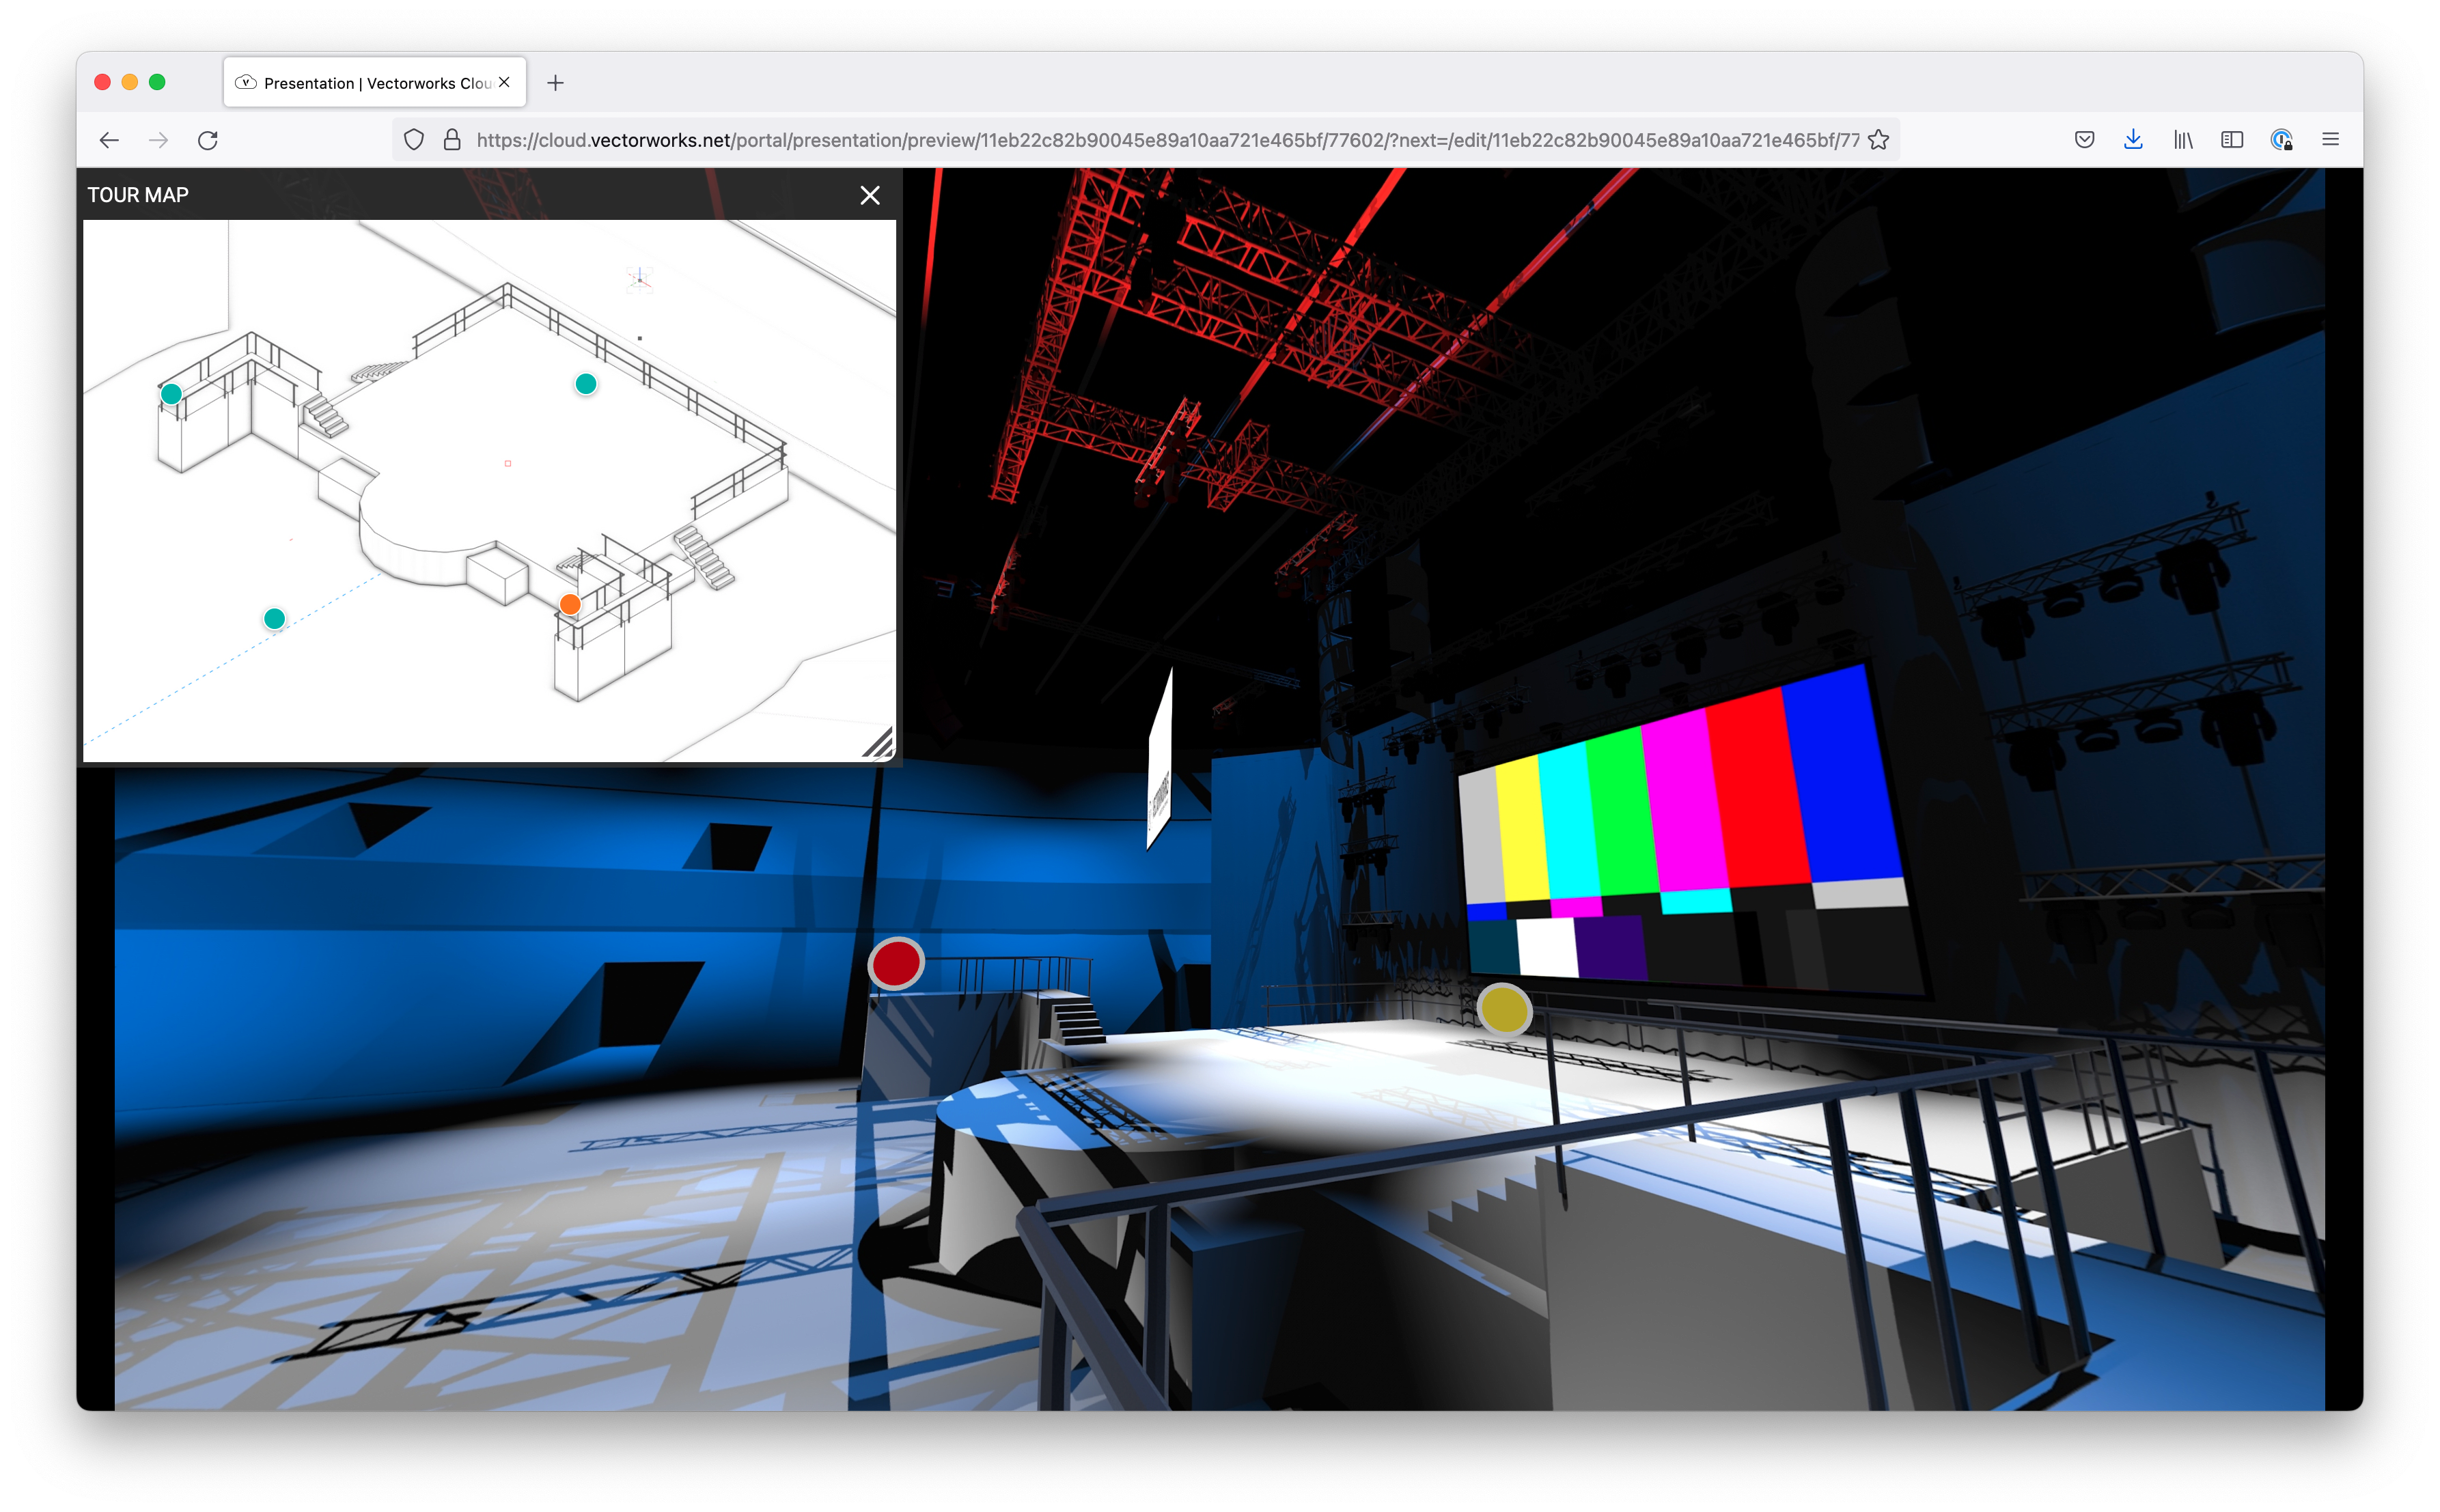2440x1512 pixels.
Task: Select the teal marker on the balcony in the tour map
Action: [171, 394]
